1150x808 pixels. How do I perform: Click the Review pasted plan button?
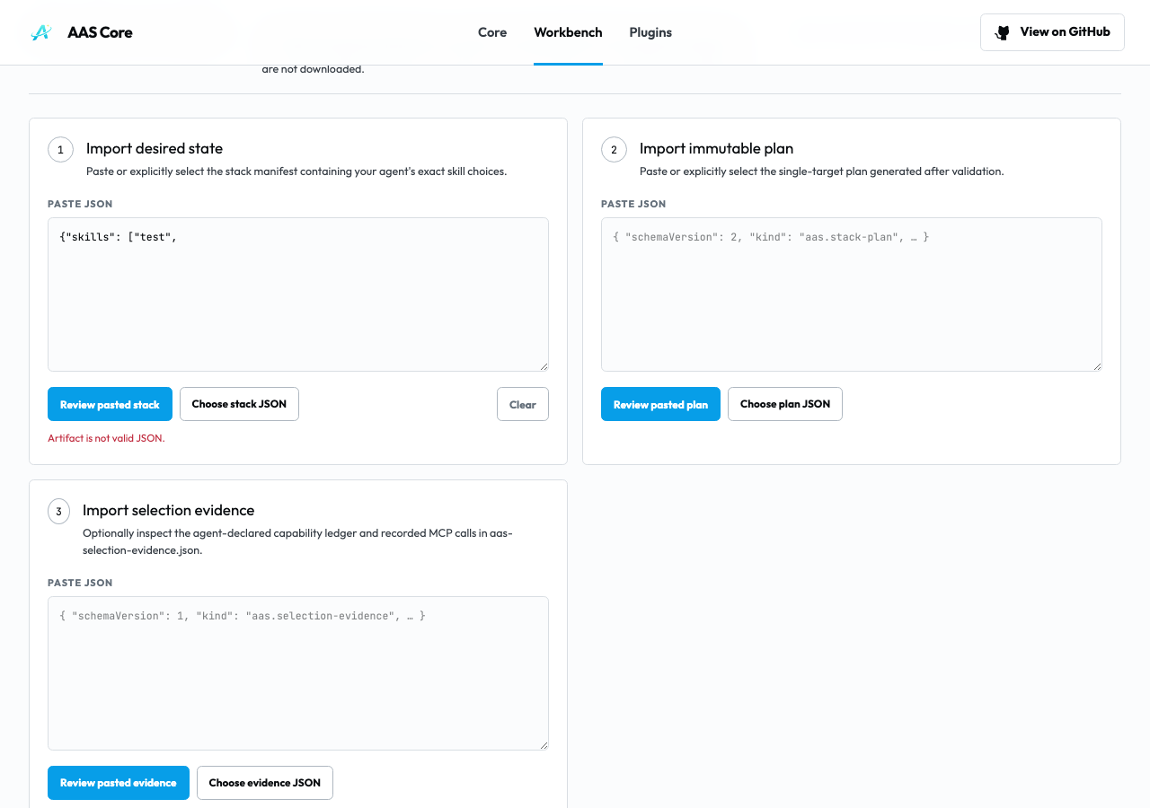point(660,404)
